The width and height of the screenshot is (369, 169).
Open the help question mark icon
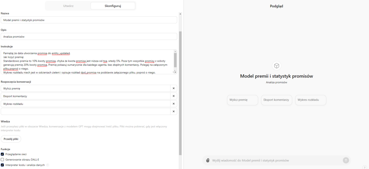coord(365,166)
